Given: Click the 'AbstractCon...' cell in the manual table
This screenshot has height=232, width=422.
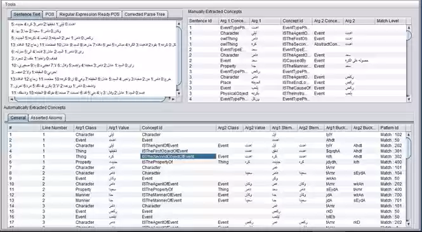Looking at the screenshot, I should [x=328, y=44].
